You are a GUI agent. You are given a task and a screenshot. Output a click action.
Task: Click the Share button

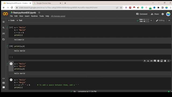click(x=155, y=14)
